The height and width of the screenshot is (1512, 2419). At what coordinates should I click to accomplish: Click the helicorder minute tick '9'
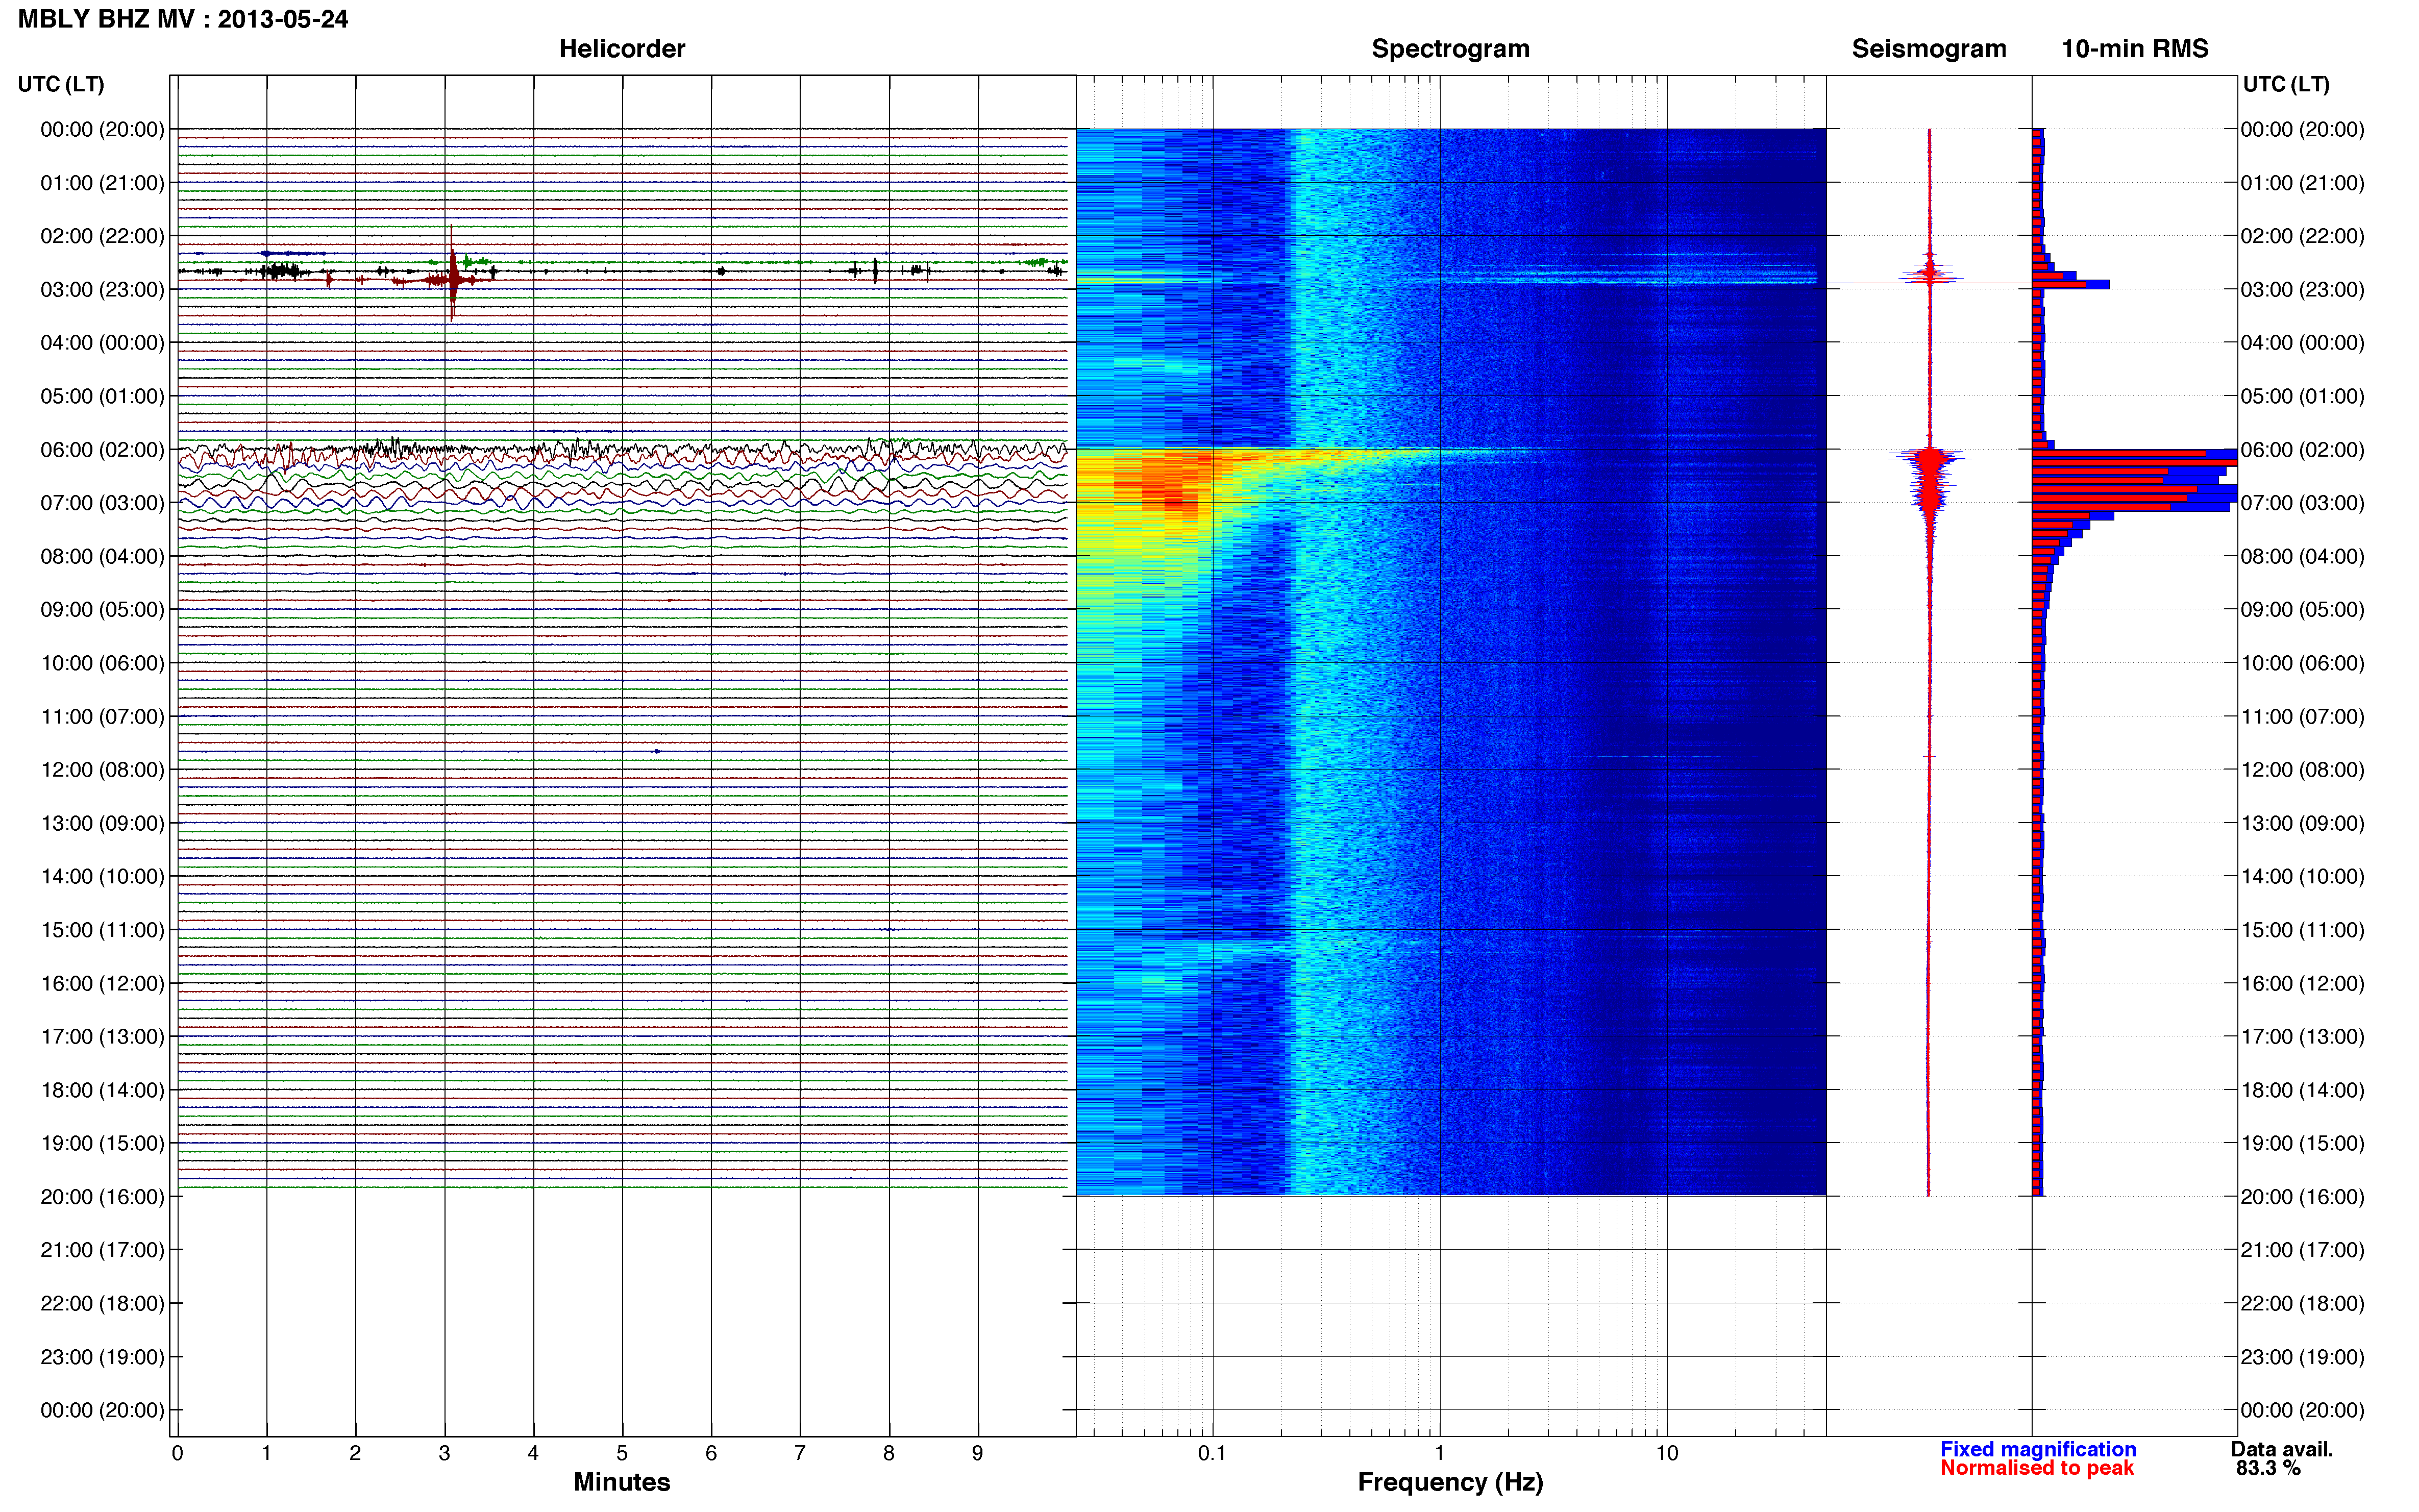tap(977, 1453)
